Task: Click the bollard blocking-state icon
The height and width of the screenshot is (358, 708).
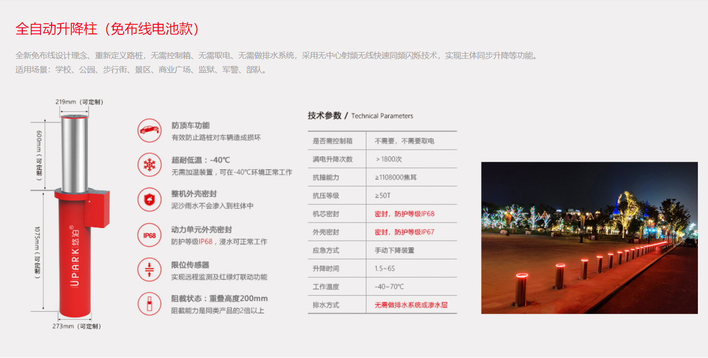Action: pyautogui.click(x=149, y=304)
